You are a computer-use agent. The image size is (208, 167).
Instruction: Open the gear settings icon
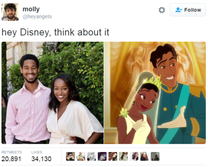point(162,10)
